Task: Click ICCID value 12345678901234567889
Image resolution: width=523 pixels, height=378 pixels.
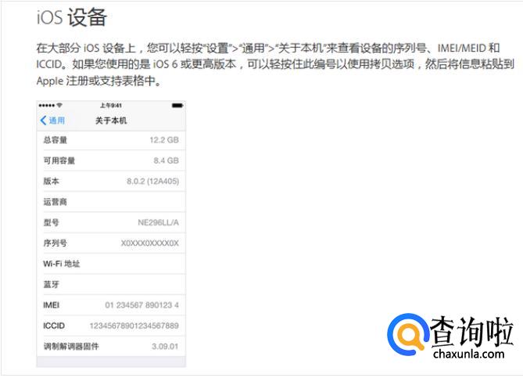Action: coord(134,326)
